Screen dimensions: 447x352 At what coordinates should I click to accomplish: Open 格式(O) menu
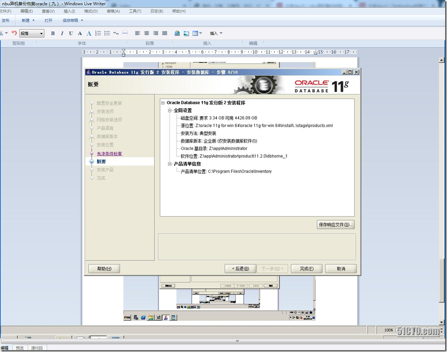coord(91,11)
